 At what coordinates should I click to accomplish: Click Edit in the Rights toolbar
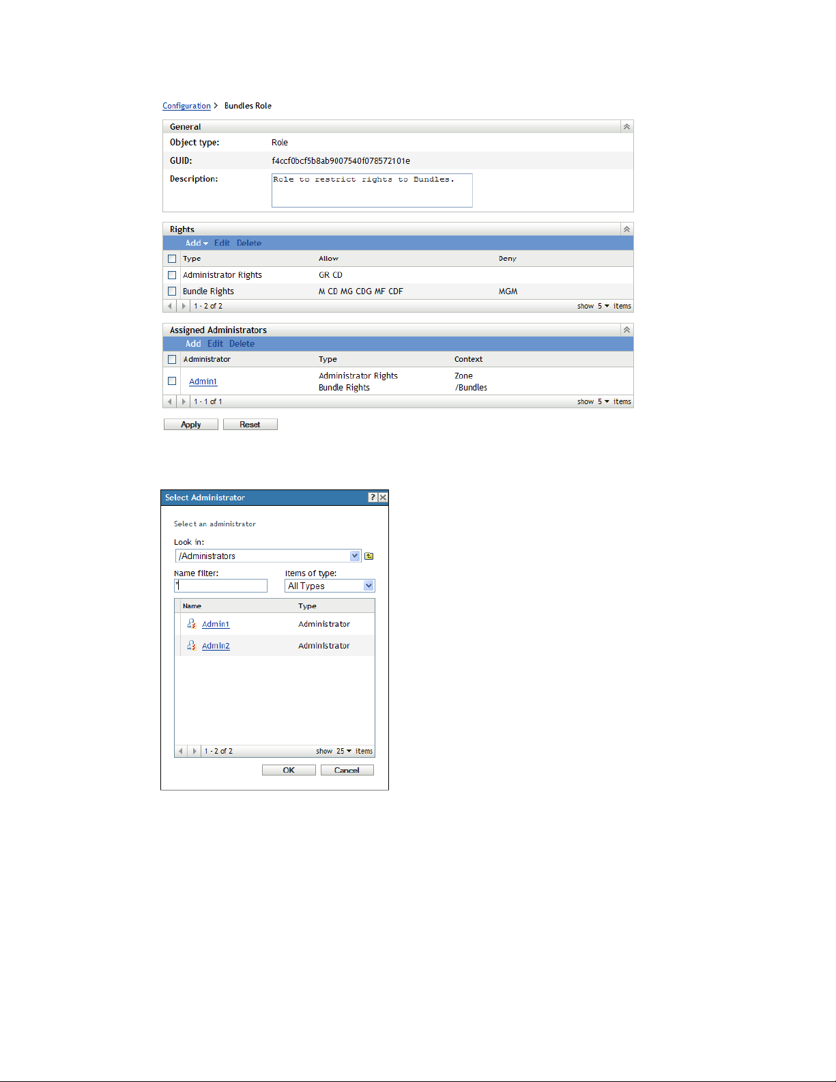click(x=222, y=243)
